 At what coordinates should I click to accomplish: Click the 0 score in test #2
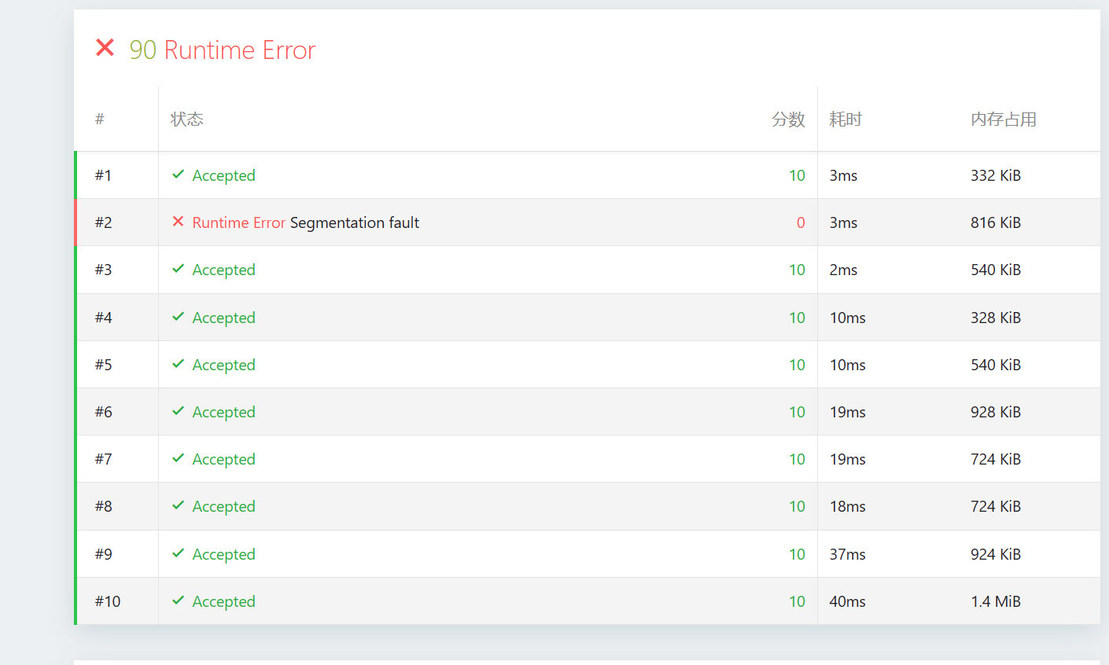click(801, 222)
